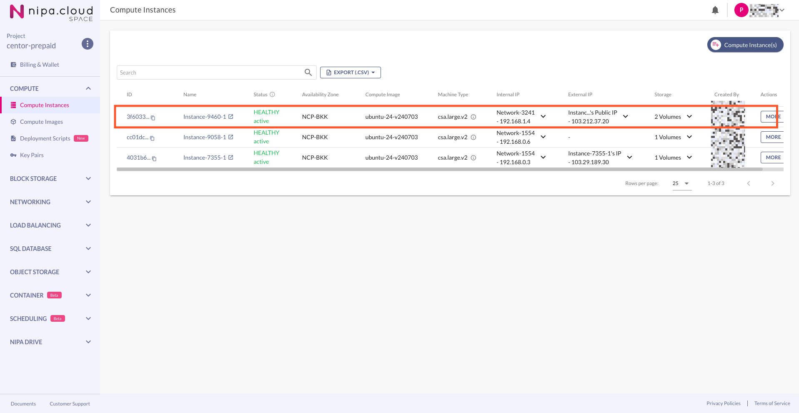Screen dimensions: 799x413
Task: Copy ID of instance cc01dc
Action: click(x=152, y=138)
